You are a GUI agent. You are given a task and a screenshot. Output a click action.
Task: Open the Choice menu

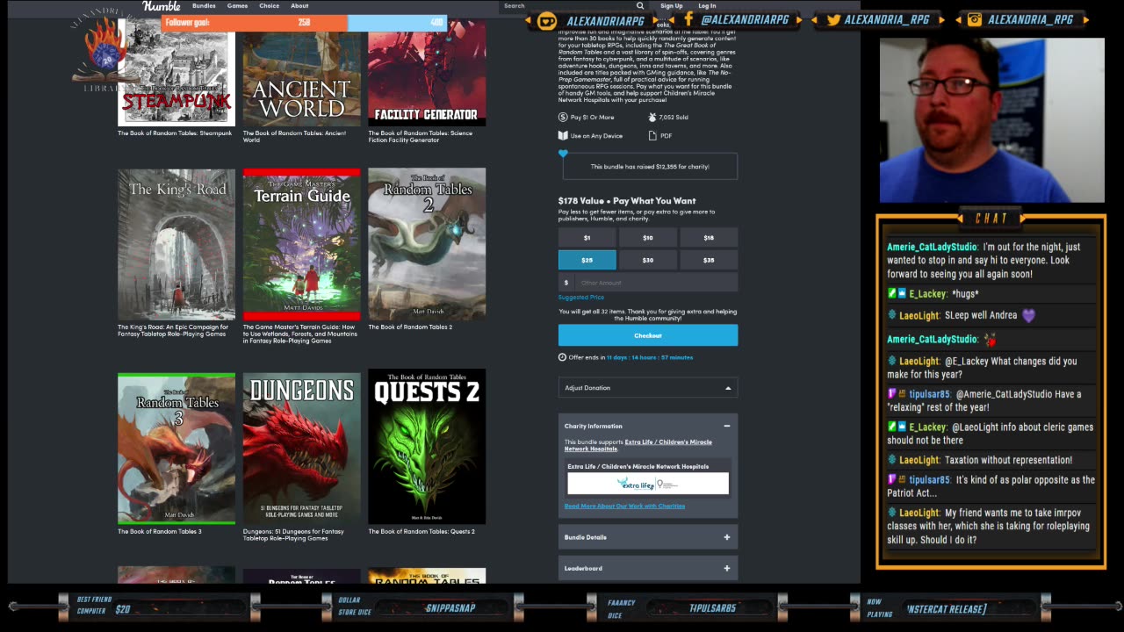point(269,6)
